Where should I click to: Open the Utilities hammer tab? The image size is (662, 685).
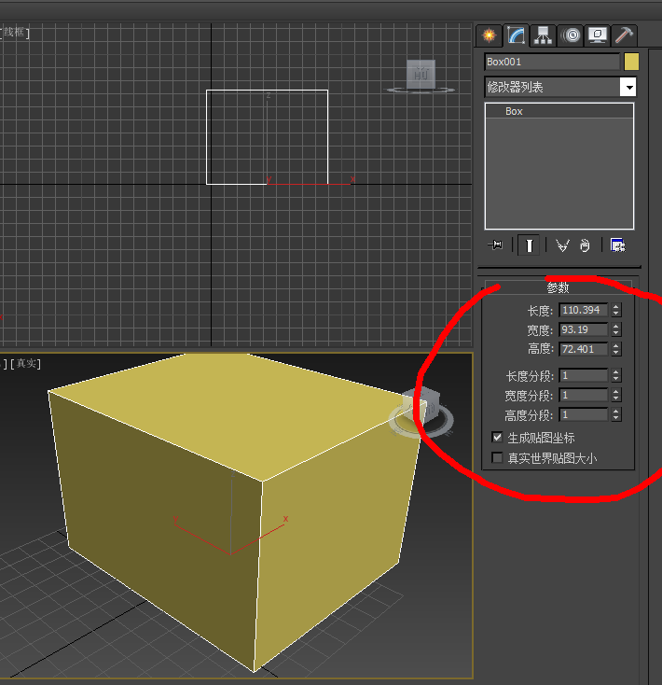tap(624, 35)
